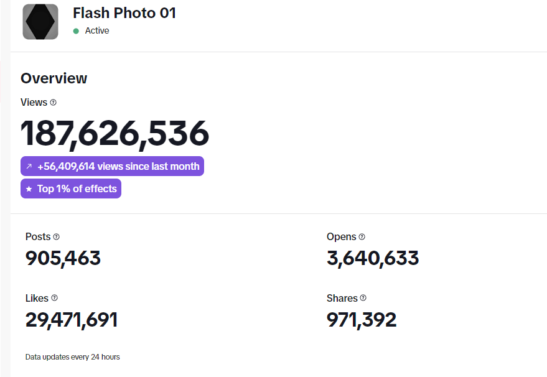Click the Shares count 971,392
This screenshot has width=547, height=377.
[x=362, y=320]
